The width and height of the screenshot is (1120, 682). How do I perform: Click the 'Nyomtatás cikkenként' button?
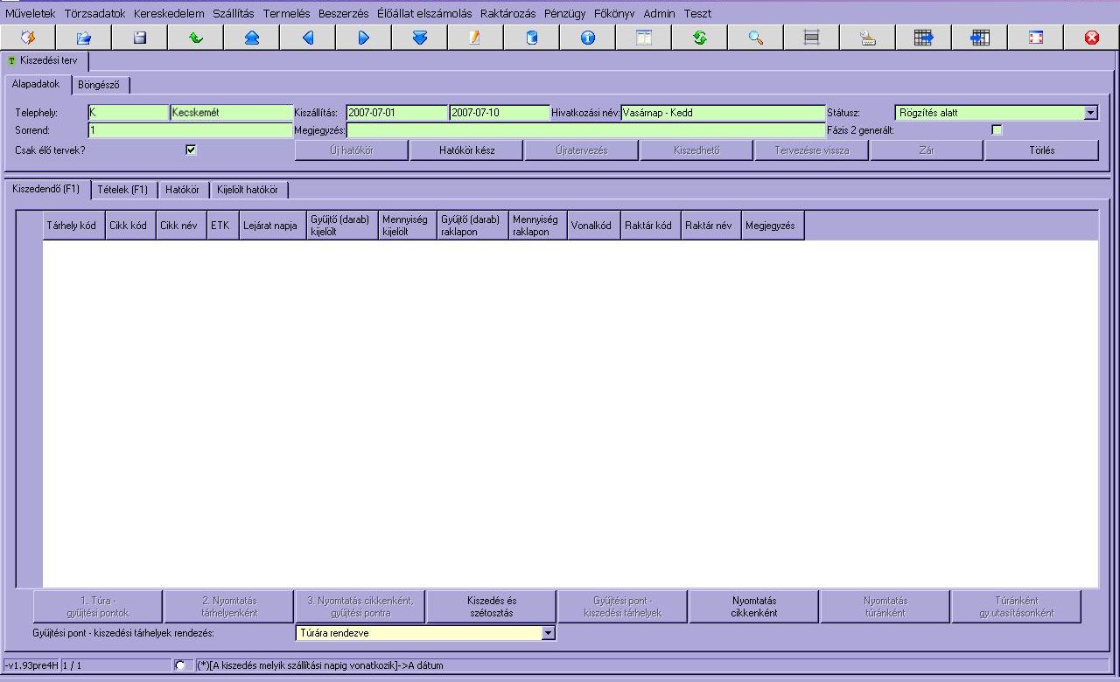[753, 607]
